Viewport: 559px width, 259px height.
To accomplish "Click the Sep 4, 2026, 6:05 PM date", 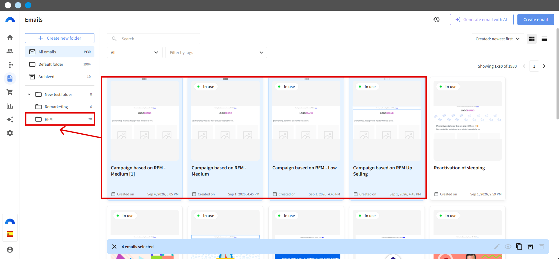I will coord(163,194).
